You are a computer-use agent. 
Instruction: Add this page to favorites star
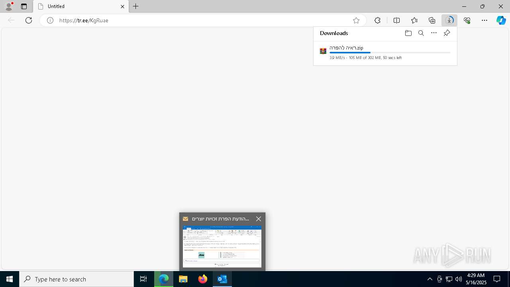[356, 20]
